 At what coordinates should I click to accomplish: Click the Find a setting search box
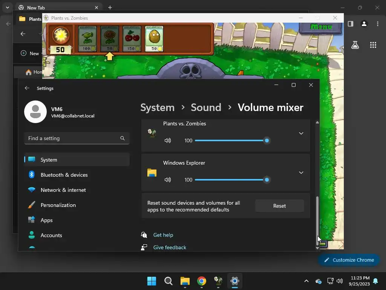click(x=77, y=138)
